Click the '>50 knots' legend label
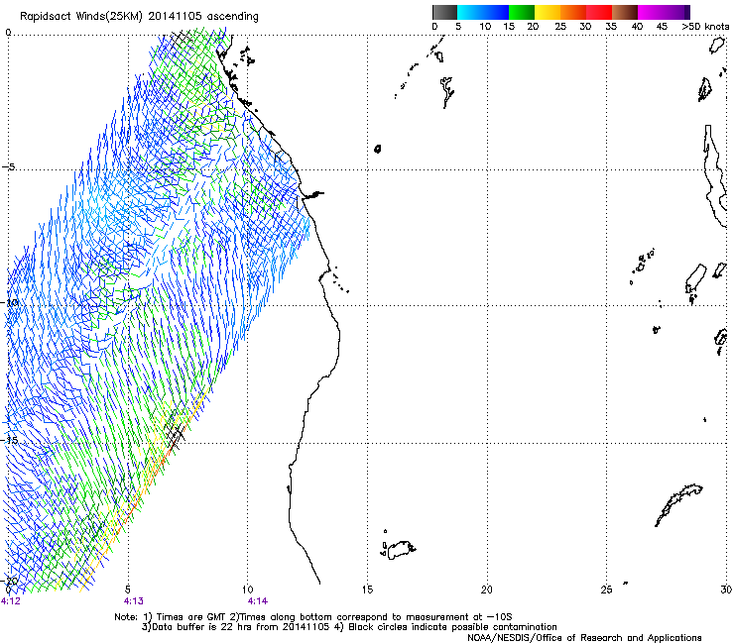This screenshot has width=734, height=644. tap(705, 27)
